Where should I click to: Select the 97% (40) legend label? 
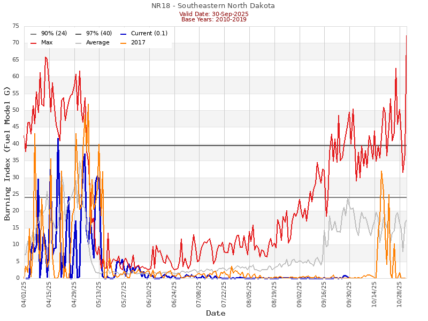tap(98, 33)
